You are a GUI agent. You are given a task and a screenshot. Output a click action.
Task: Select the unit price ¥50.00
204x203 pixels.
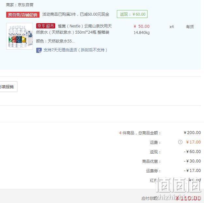142,26
